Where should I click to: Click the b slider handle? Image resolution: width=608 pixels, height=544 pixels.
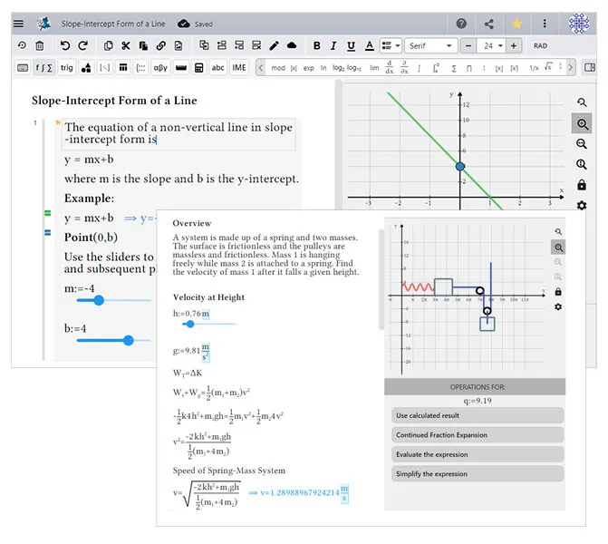pyautogui.click(x=129, y=340)
